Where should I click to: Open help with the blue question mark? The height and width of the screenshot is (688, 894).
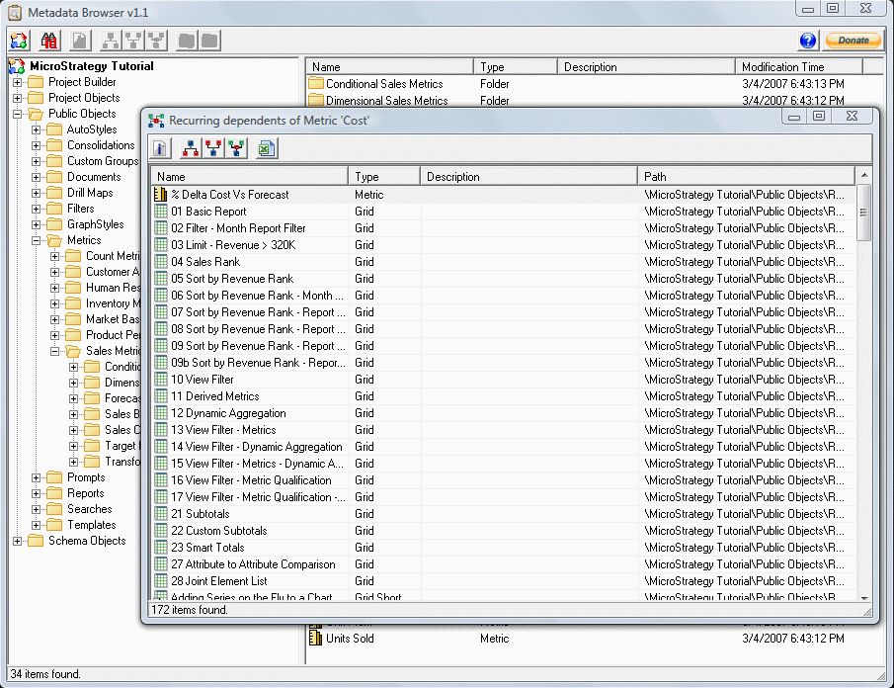click(x=808, y=41)
